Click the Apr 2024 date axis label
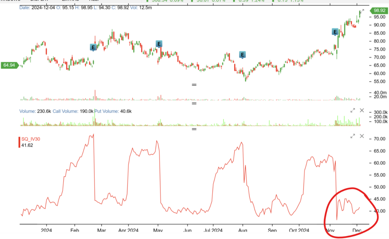This screenshot has height=239, width=389. click(x=128, y=230)
